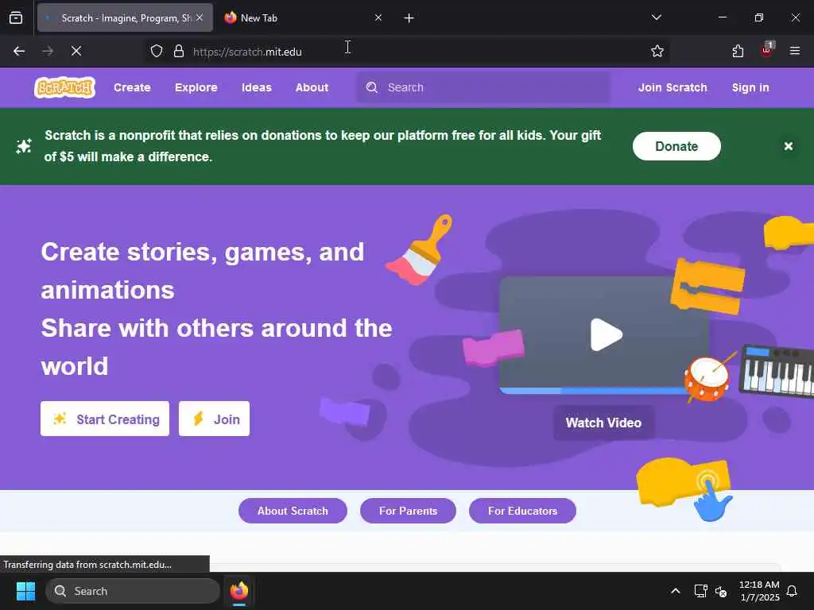Open the Create menu item
This screenshot has width=814, height=610.
(x=132, y=87)
